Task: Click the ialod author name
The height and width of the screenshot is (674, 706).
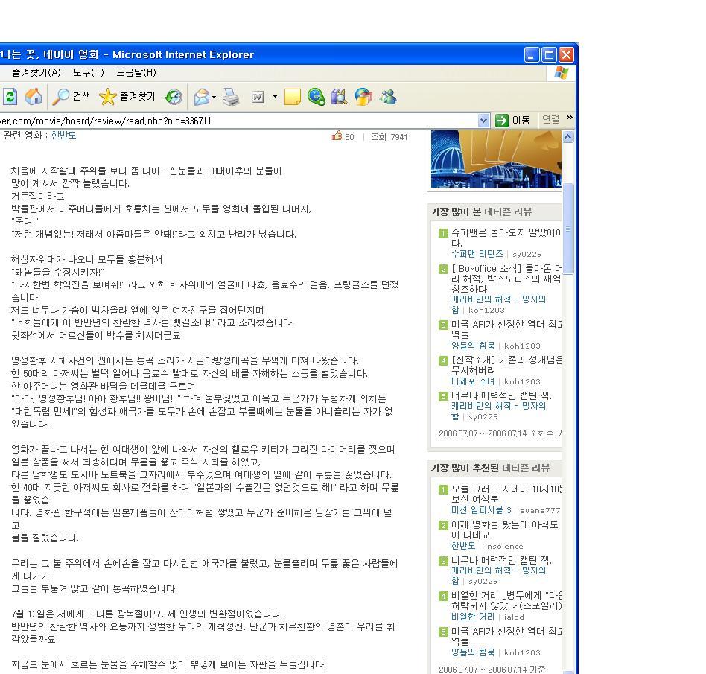Action: pyautogui.click(x=514, y=617)
